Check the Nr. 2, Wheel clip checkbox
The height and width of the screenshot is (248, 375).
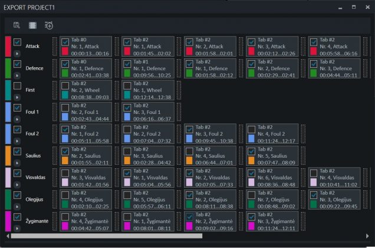[x=65, y=86]
